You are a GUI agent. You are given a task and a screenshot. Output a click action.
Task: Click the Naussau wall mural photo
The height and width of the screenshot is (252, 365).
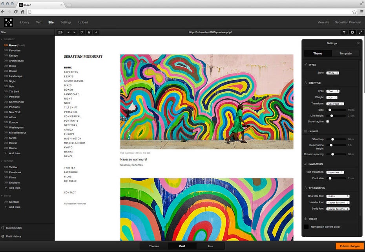tap(207, 102)
